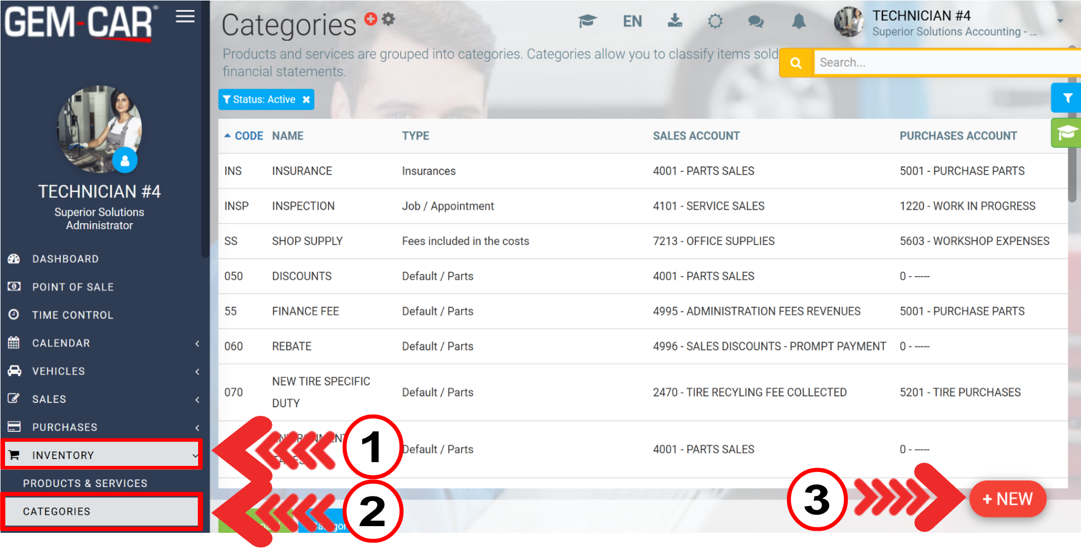Click the orange search magnifier button
This screenshot has width=1081, height=549.
click(796, 63)
